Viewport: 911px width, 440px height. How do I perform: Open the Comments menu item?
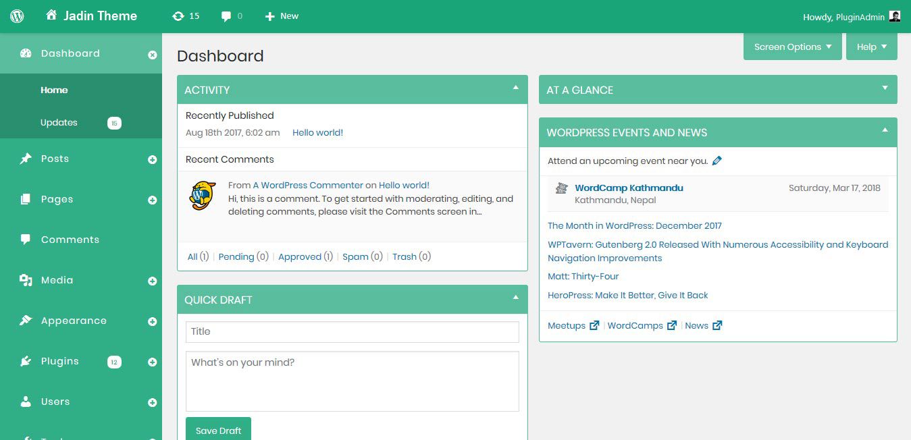point(70,240)
